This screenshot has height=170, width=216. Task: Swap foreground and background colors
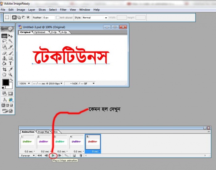click(11, 80)
